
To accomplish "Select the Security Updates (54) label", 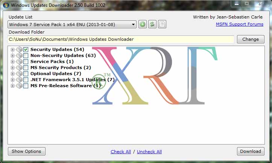I will point(57,49).
